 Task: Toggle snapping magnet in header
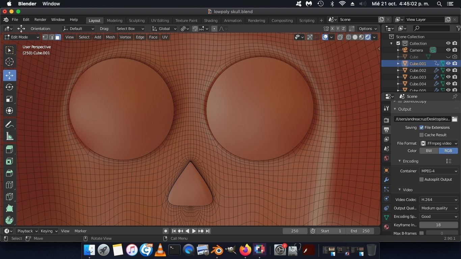(195, 29)
